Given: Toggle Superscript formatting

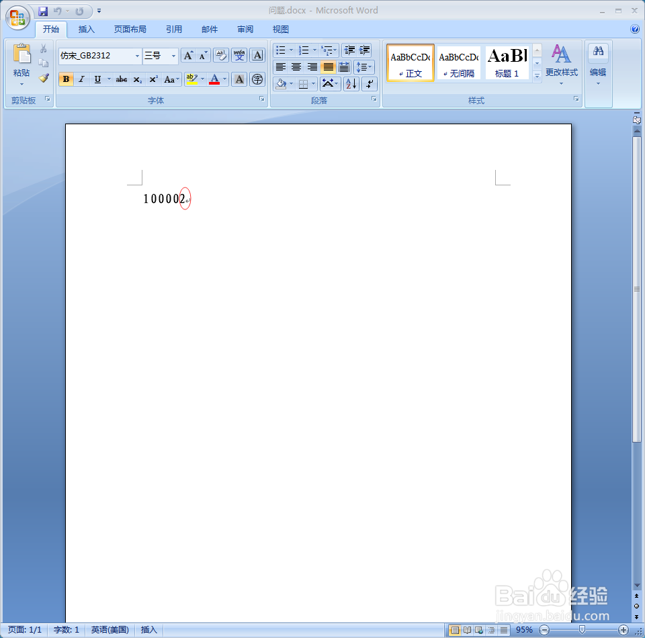Looking at the screenshot, I should pyautogui.click(x=153, y=79).
